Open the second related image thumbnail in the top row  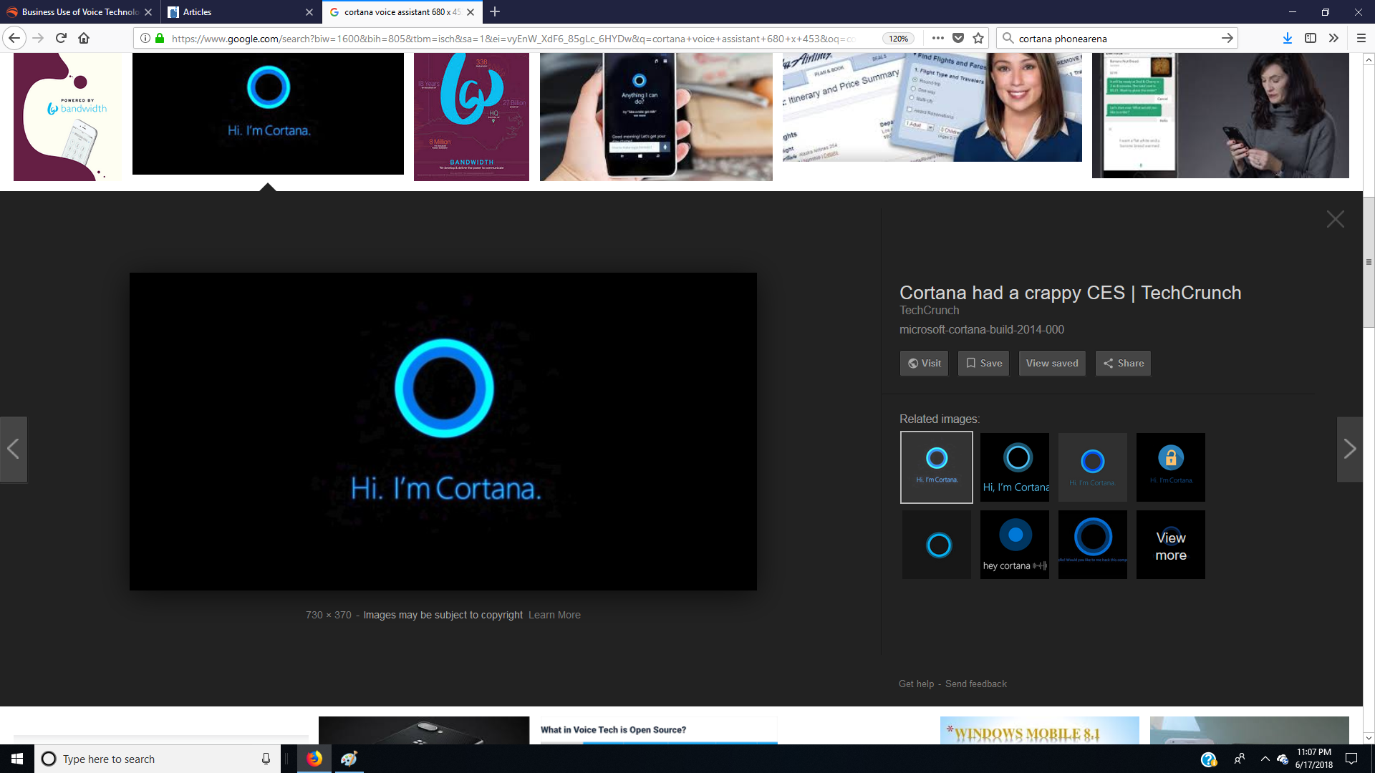click(x=1014, y=467)
